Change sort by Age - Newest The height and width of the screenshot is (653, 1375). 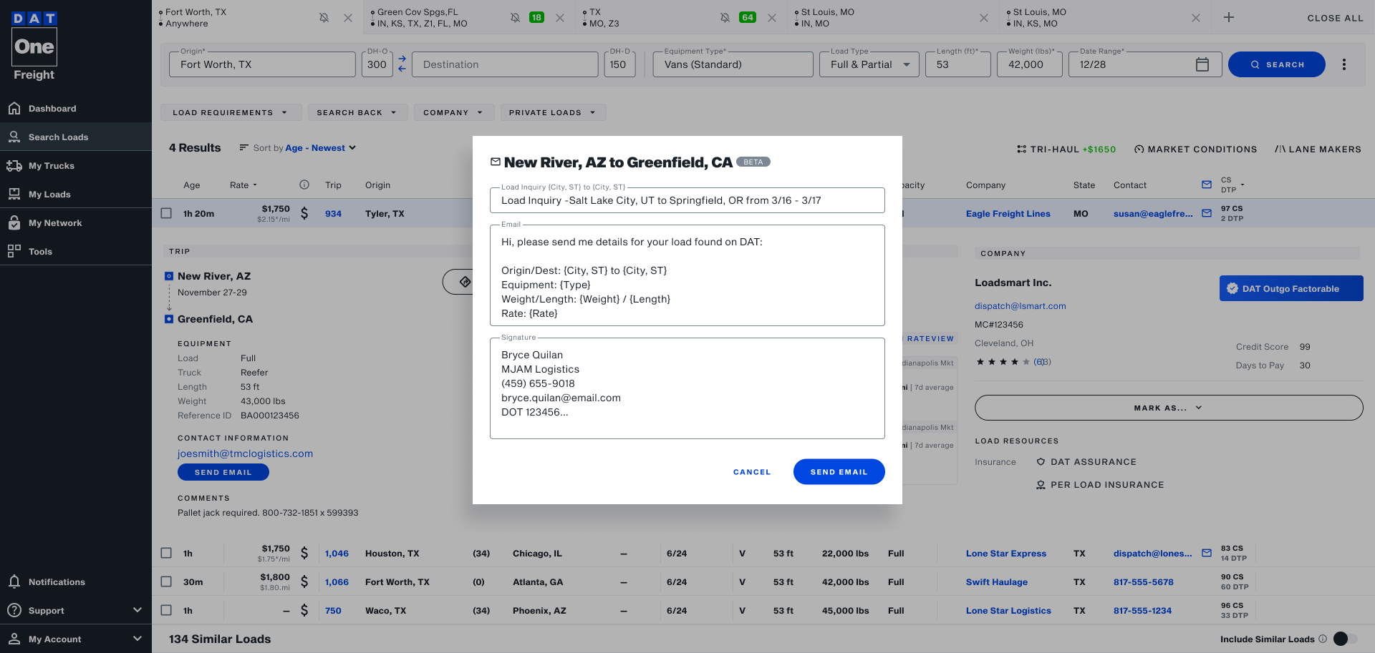[321, 148]
